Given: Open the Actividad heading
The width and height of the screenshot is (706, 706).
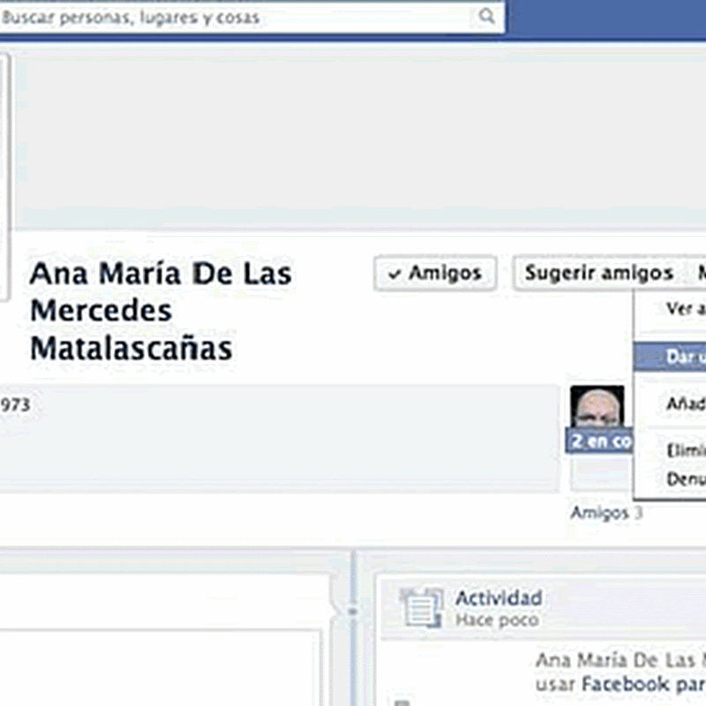Looking at the screenshot, I should (x=499, y=598).
